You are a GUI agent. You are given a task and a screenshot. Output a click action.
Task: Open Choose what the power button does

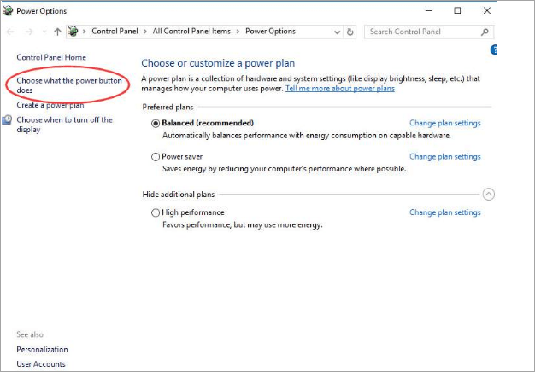[x=68, y=84]
